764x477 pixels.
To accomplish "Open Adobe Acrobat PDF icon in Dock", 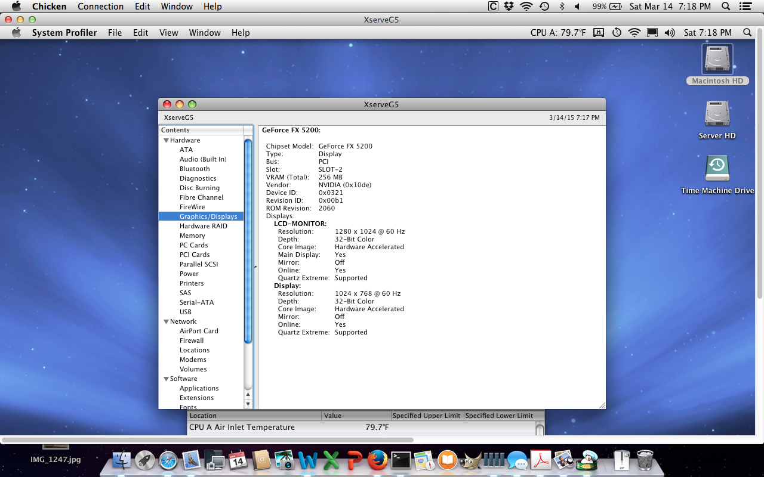I will pyautogui.click(x=540, y=460).
